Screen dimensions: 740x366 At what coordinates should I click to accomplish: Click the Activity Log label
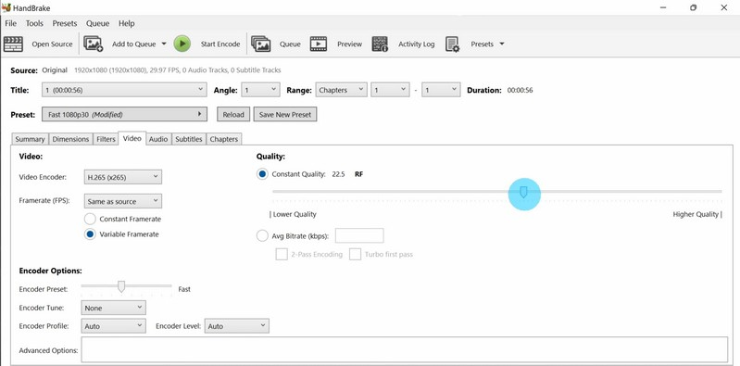pyautogui.click(x=416, y=44)
